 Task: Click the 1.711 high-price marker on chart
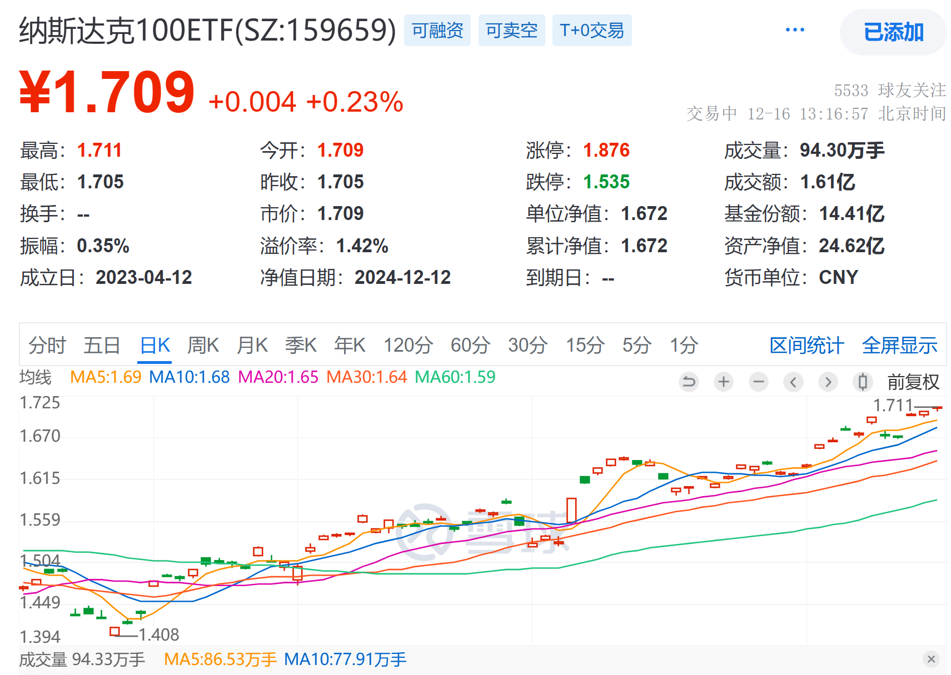click(893, 405)
